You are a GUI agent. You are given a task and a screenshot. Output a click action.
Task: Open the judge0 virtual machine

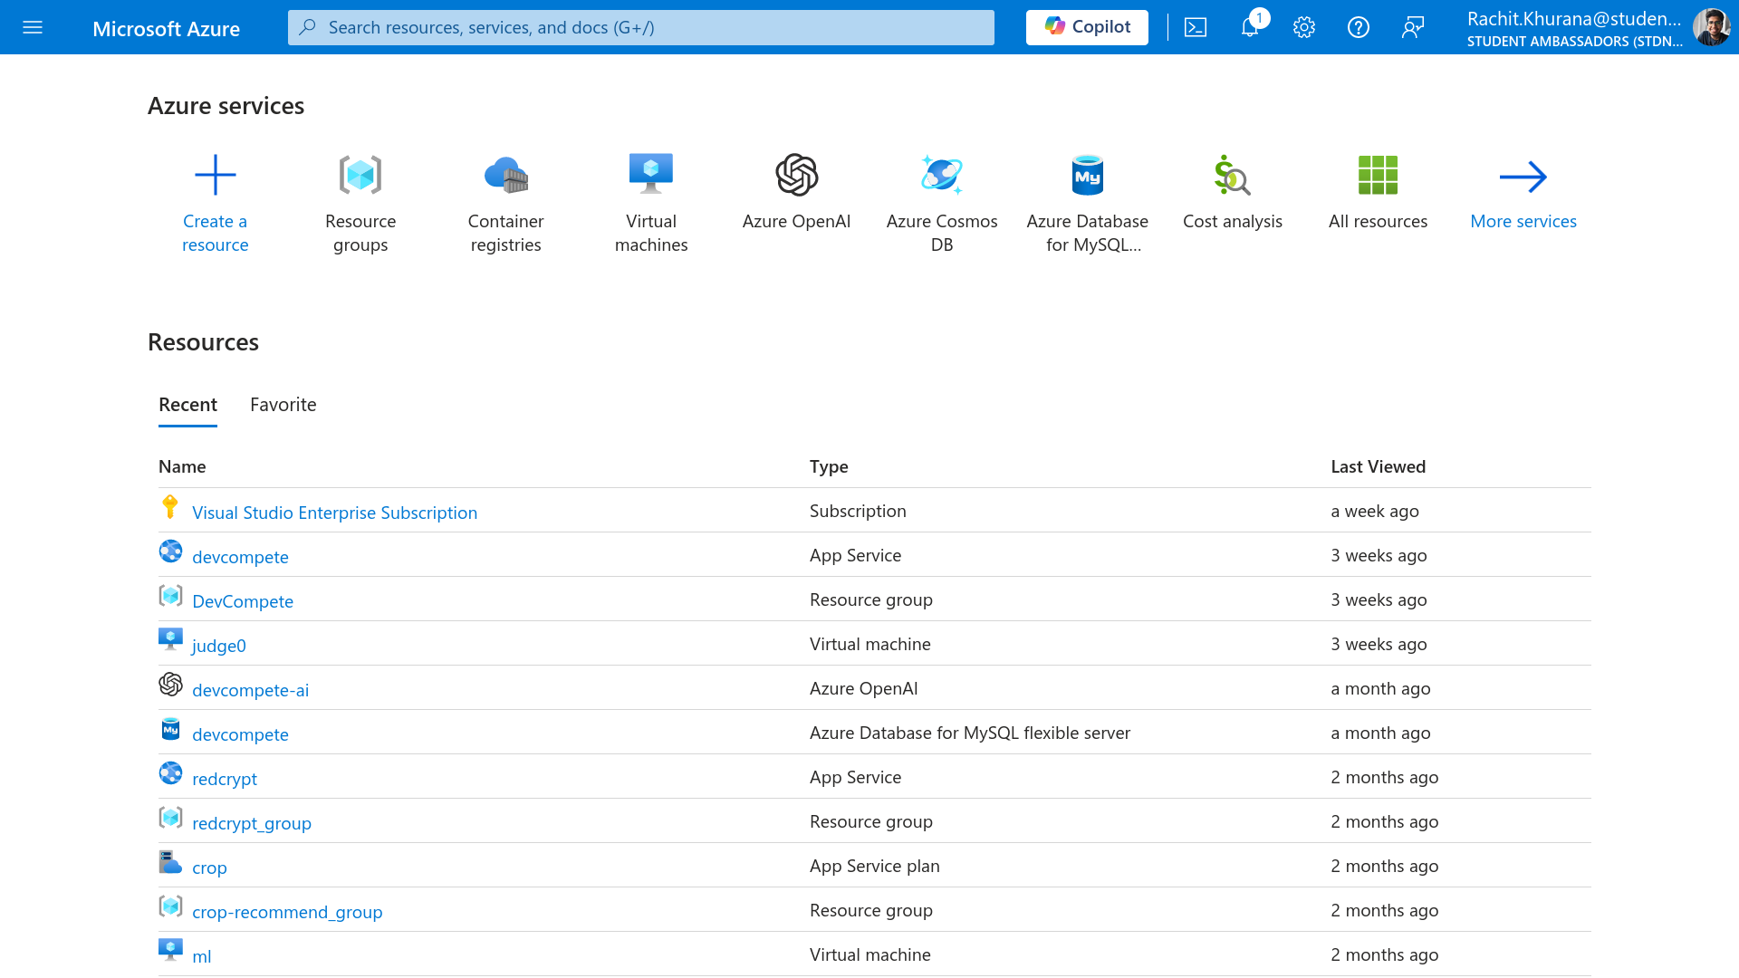click(x=219, y=645)
